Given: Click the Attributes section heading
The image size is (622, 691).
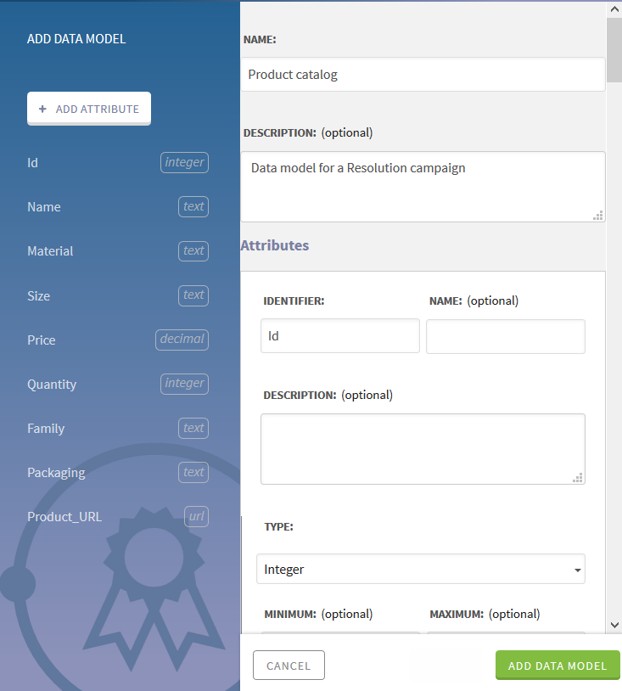Looking at the screenshot, I should (x=275, y=245).
